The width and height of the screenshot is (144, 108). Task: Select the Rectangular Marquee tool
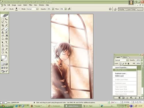(x=3, y=19)
